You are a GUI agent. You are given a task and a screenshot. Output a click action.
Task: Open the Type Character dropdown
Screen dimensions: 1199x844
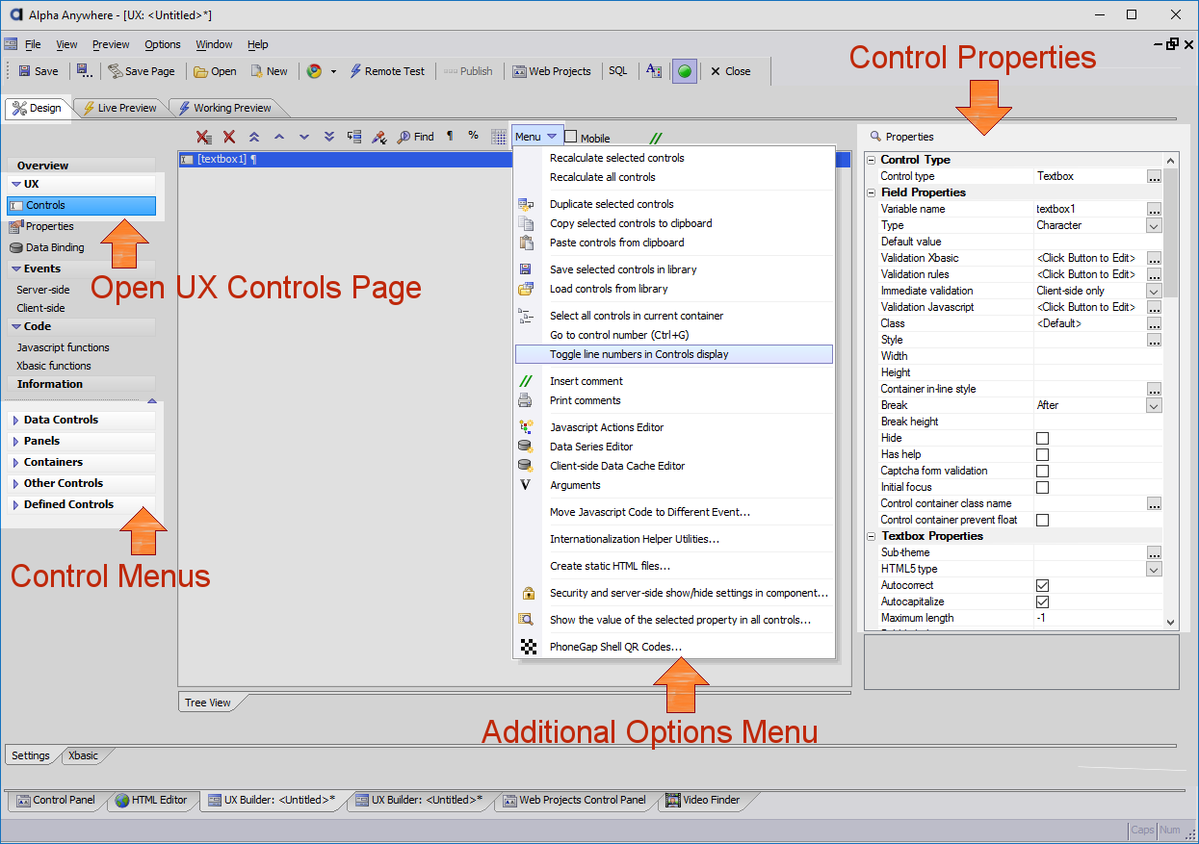point(1154,225)
